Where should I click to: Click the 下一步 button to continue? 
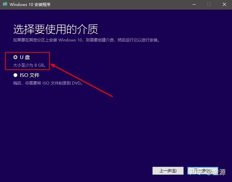203,171
